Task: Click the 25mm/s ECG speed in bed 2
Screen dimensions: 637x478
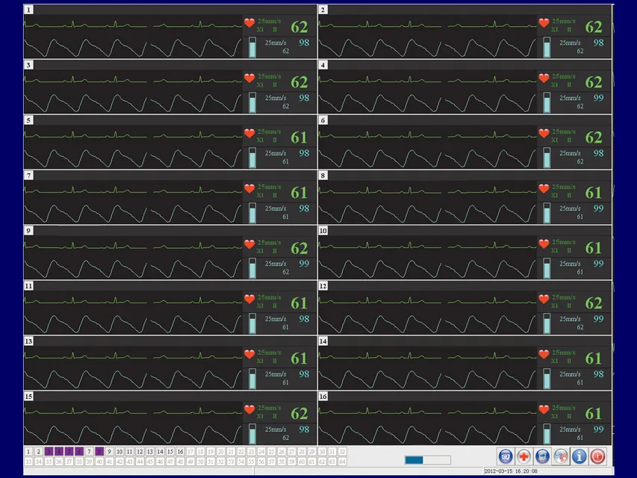Action: (564, 21)
